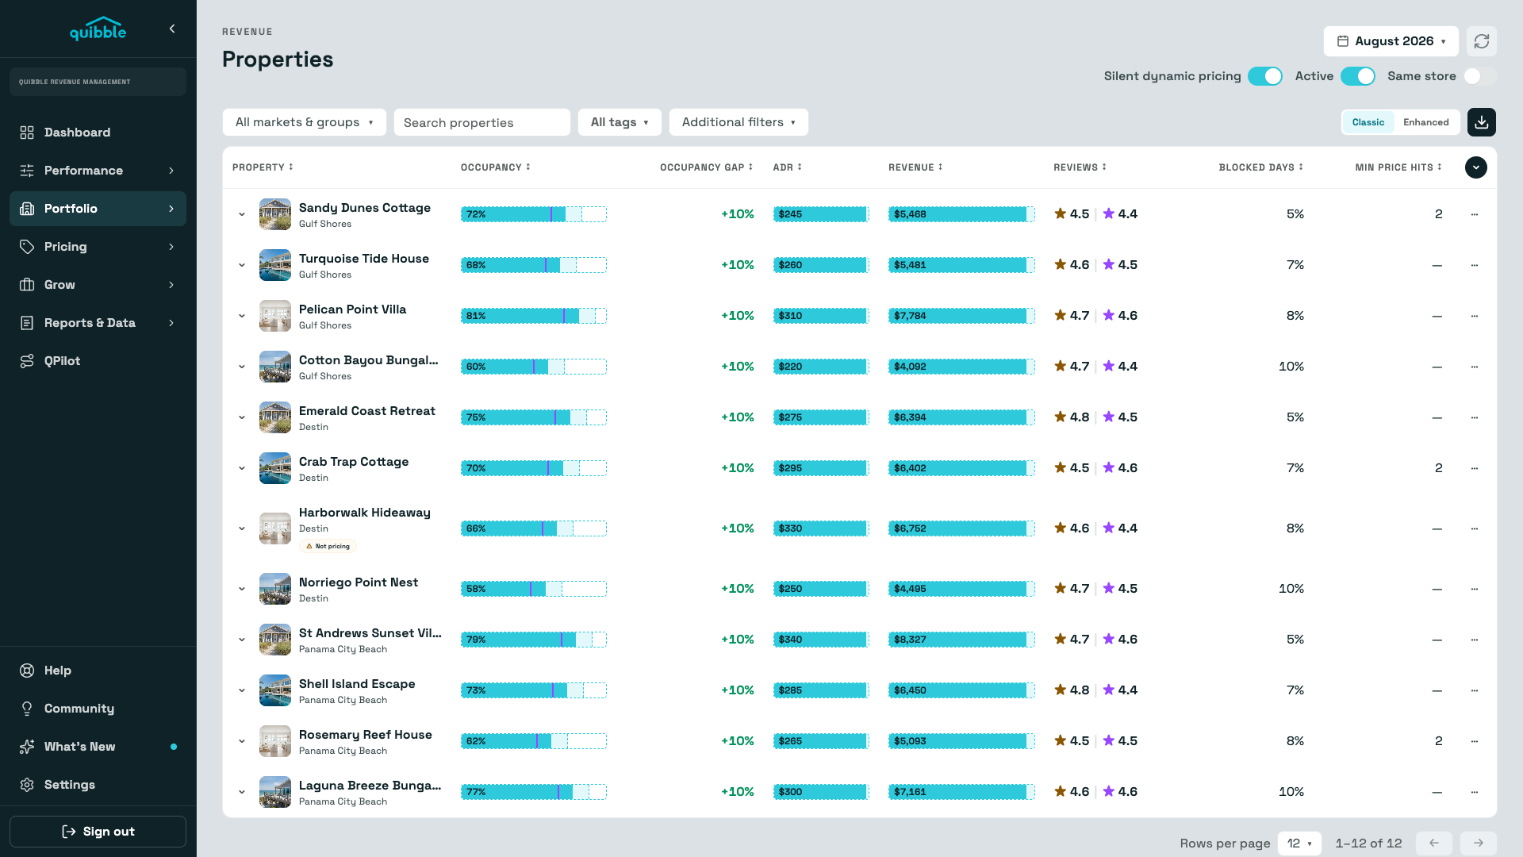This screenshot has height=857, width=1523.
Task: Expand the Norriego Point Nest row
Action: [x=242, y=589]
